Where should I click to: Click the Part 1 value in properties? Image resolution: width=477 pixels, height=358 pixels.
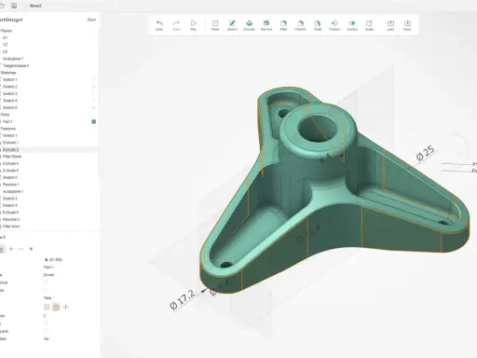[x=48, y=268]
